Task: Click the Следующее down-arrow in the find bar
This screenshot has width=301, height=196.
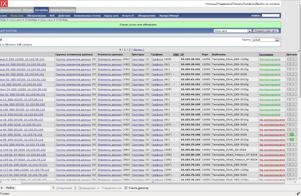Action: coord(53,188)
